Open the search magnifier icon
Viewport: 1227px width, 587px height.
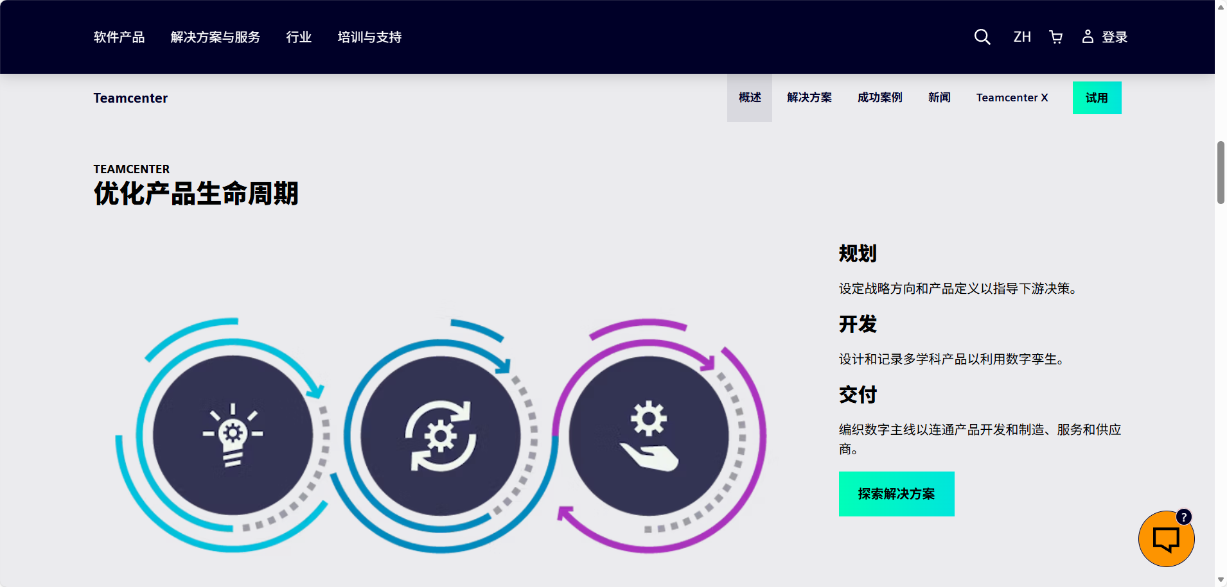(x=982, y=37)
